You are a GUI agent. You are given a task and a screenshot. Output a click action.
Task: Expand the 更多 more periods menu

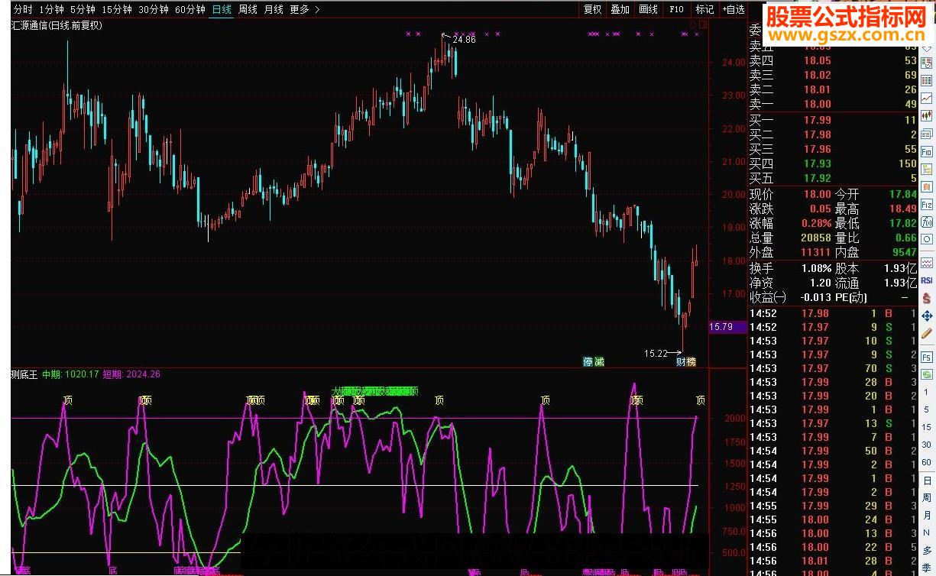(x=305, y=9)
